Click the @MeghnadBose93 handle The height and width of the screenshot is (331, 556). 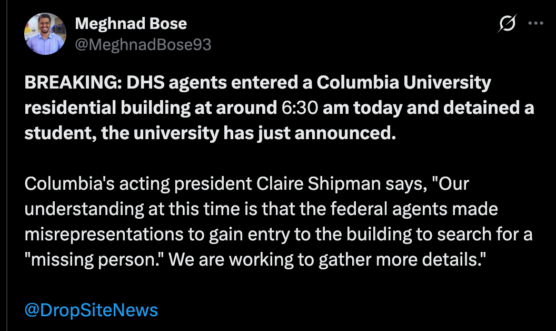pos(143,44)
